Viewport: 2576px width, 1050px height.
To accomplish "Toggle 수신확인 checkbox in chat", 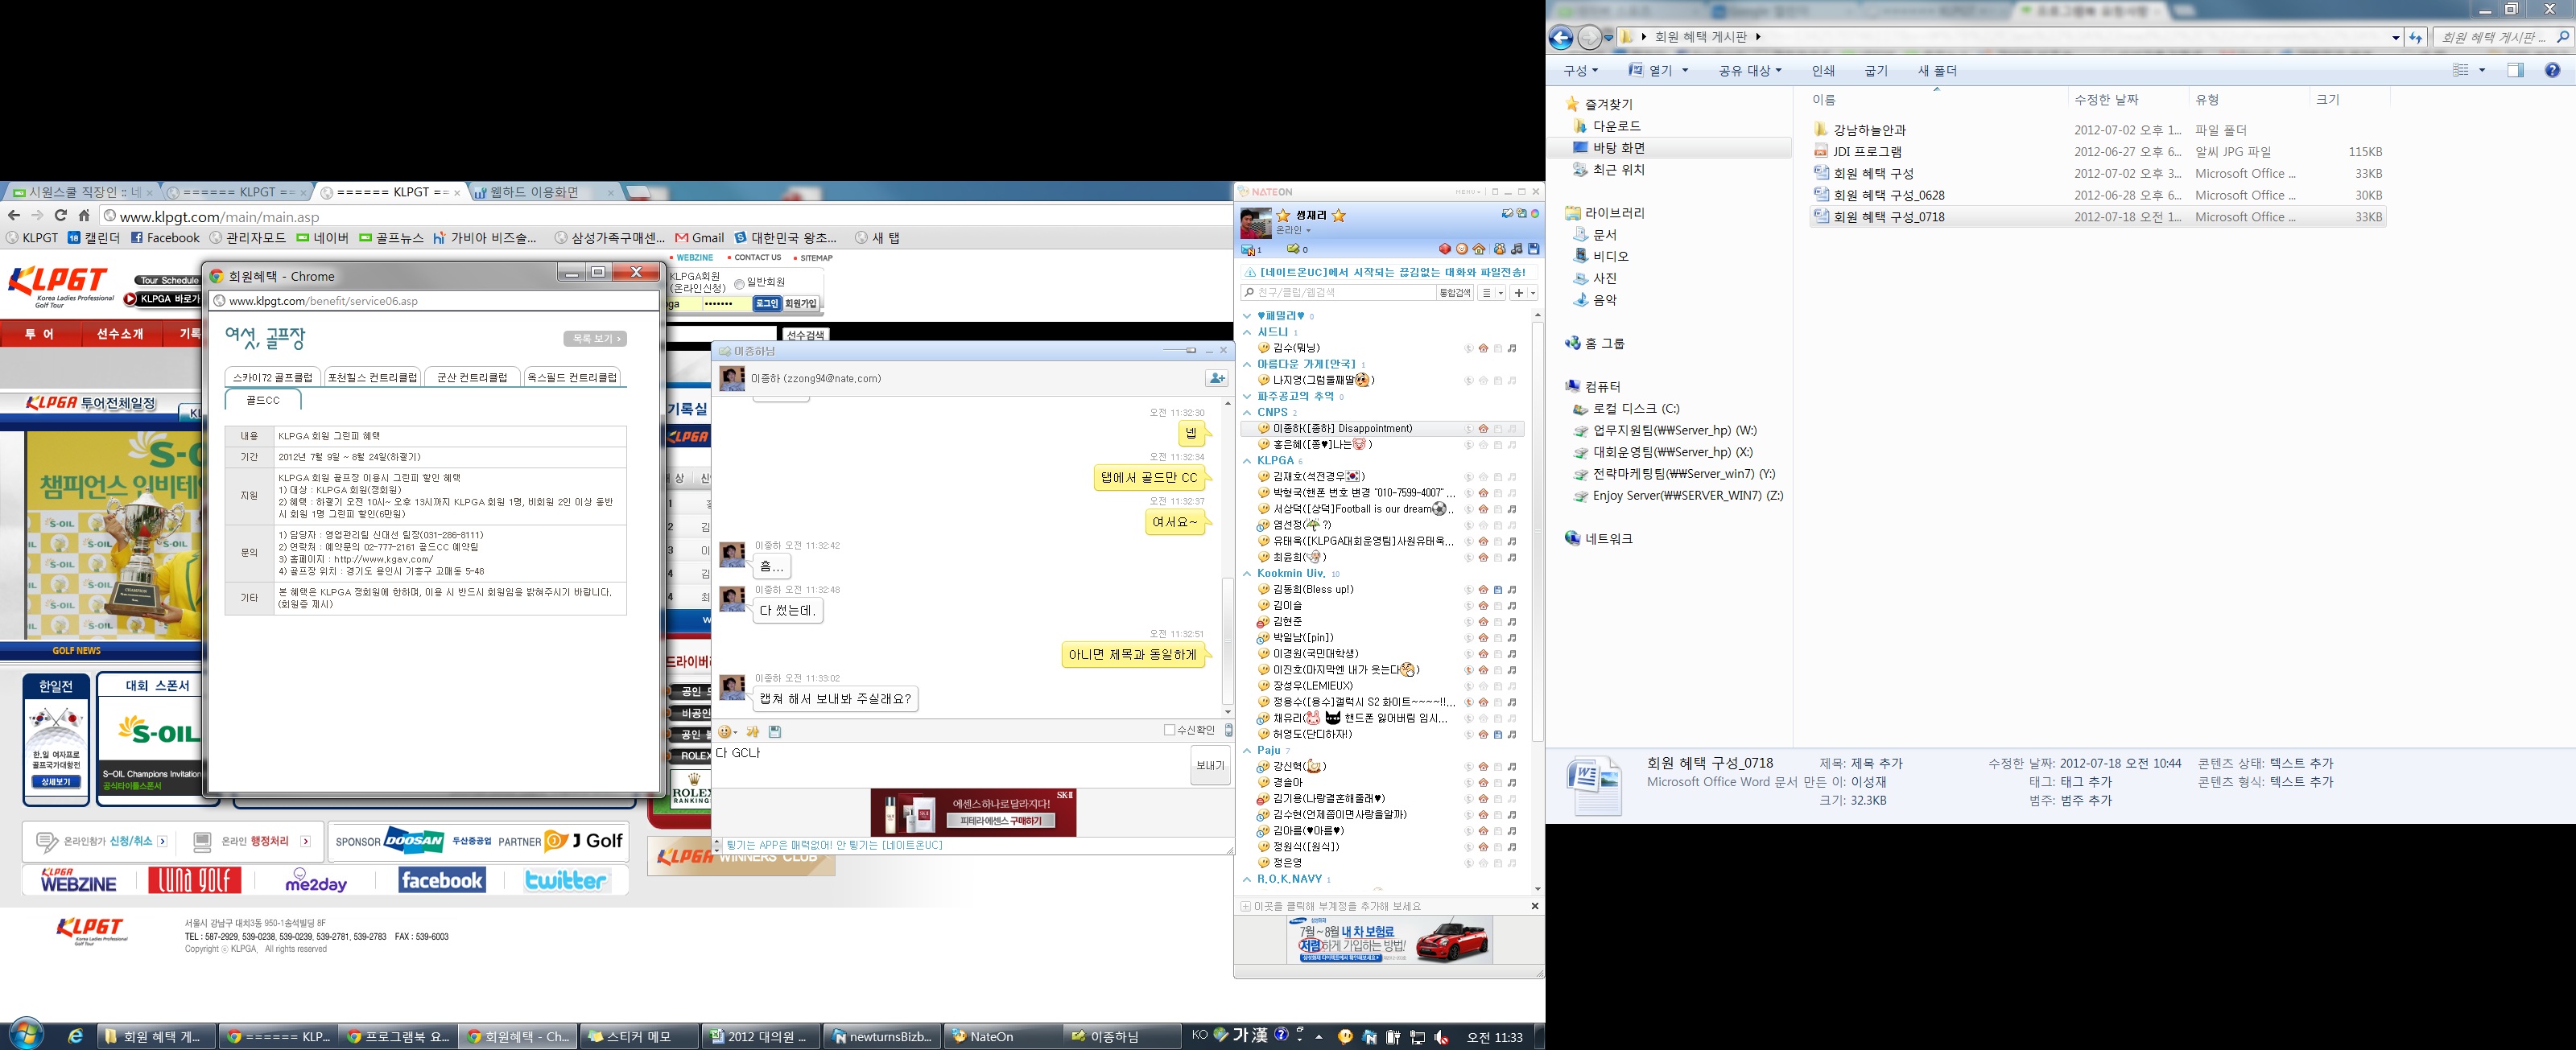I will pyautogui.click(x=1169, y=731).
